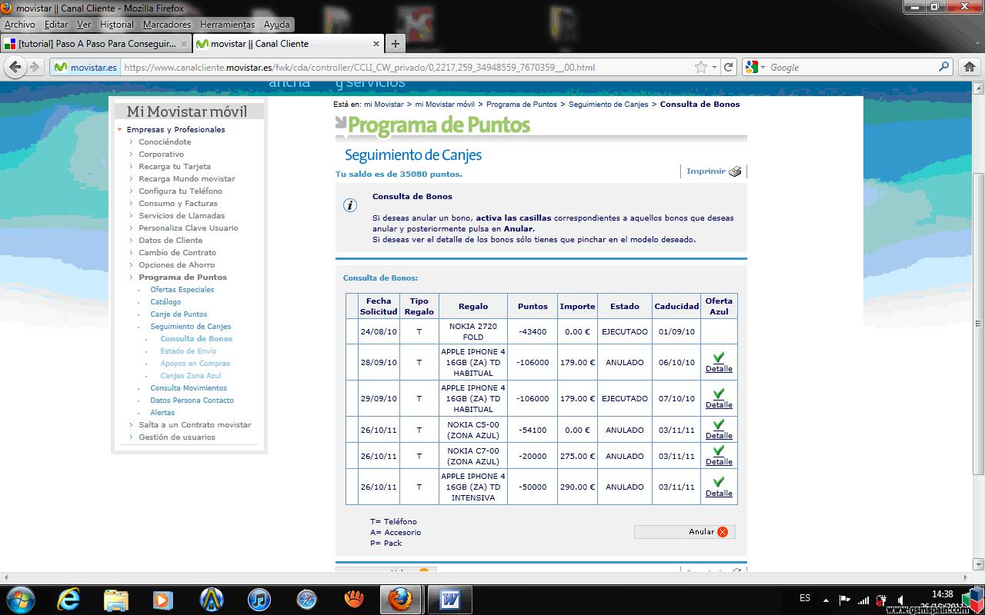The image size is (985, 615).
Task: Open Ofertas Especiales in sidebar
Action: (x=182, y=289)
